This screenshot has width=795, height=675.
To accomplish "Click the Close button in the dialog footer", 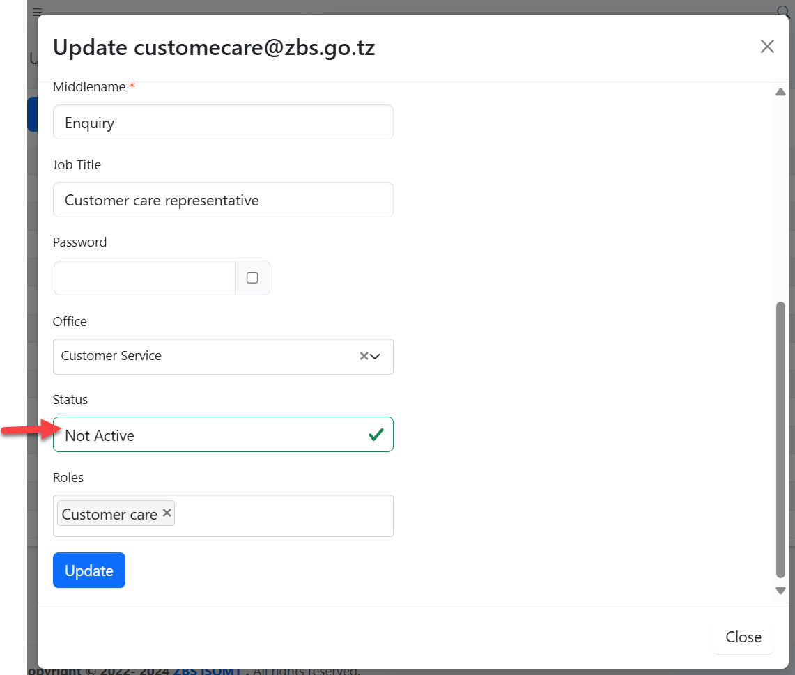I will point(743,637).
